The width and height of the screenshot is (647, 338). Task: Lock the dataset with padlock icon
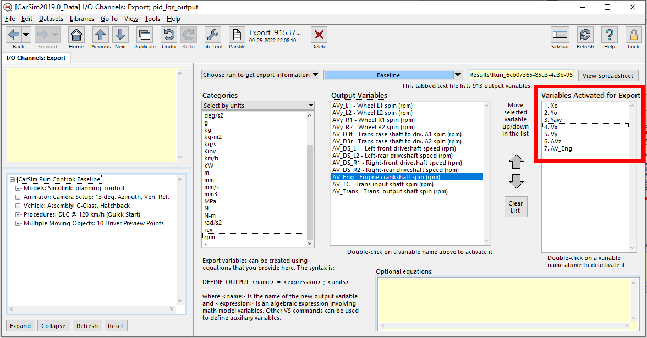[x=633, y=35]
